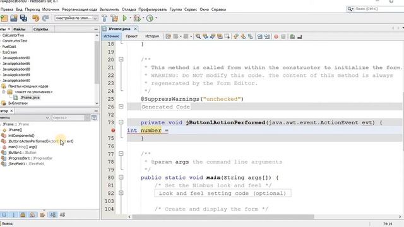Click the Save All toolbar icon
Image resolution: width=404 pixels, height=227 pixels.
coord(23,18)
